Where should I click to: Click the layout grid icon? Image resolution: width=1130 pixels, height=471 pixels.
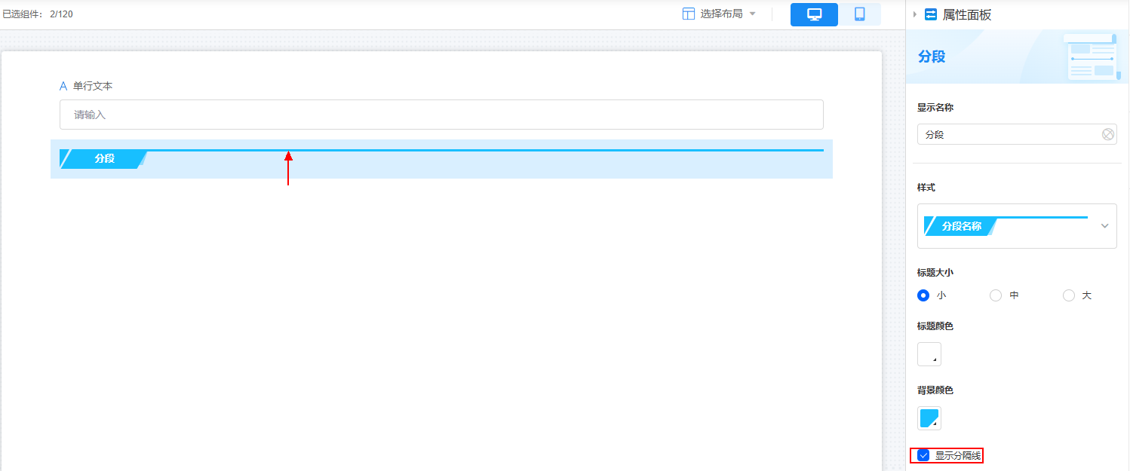click(x=688, y=14)
